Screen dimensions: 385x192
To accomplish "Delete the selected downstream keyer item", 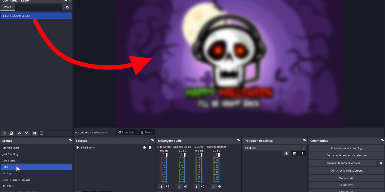I will tap(11, 133).
